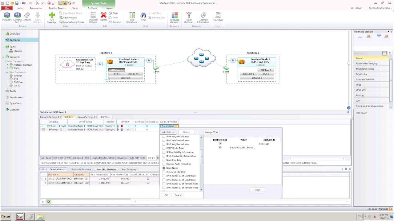Open the 1 TLV enabled dropdown arrow
The image size is (394, 221).
pos(177,126)
